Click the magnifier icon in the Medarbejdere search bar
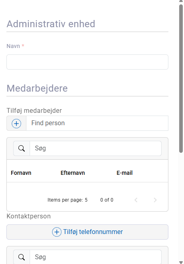This screenshot has height=264, width=184. [x=22, y=148]
